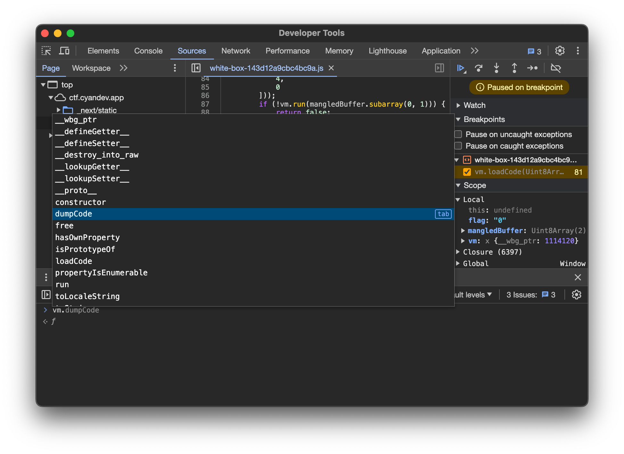
Task: Resume script execution with the play icon
Action: point(461,68)
